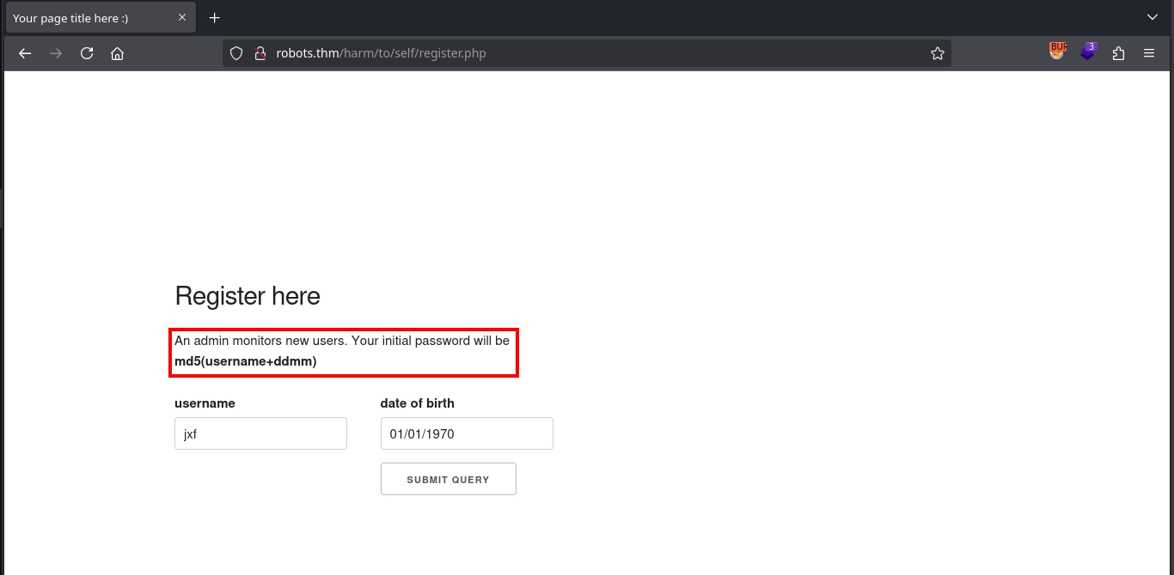
Task: Click the purple extension icon with badge 3
Action: click(1088, 52)
